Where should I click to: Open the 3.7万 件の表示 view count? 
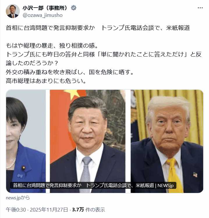(88, 210)
